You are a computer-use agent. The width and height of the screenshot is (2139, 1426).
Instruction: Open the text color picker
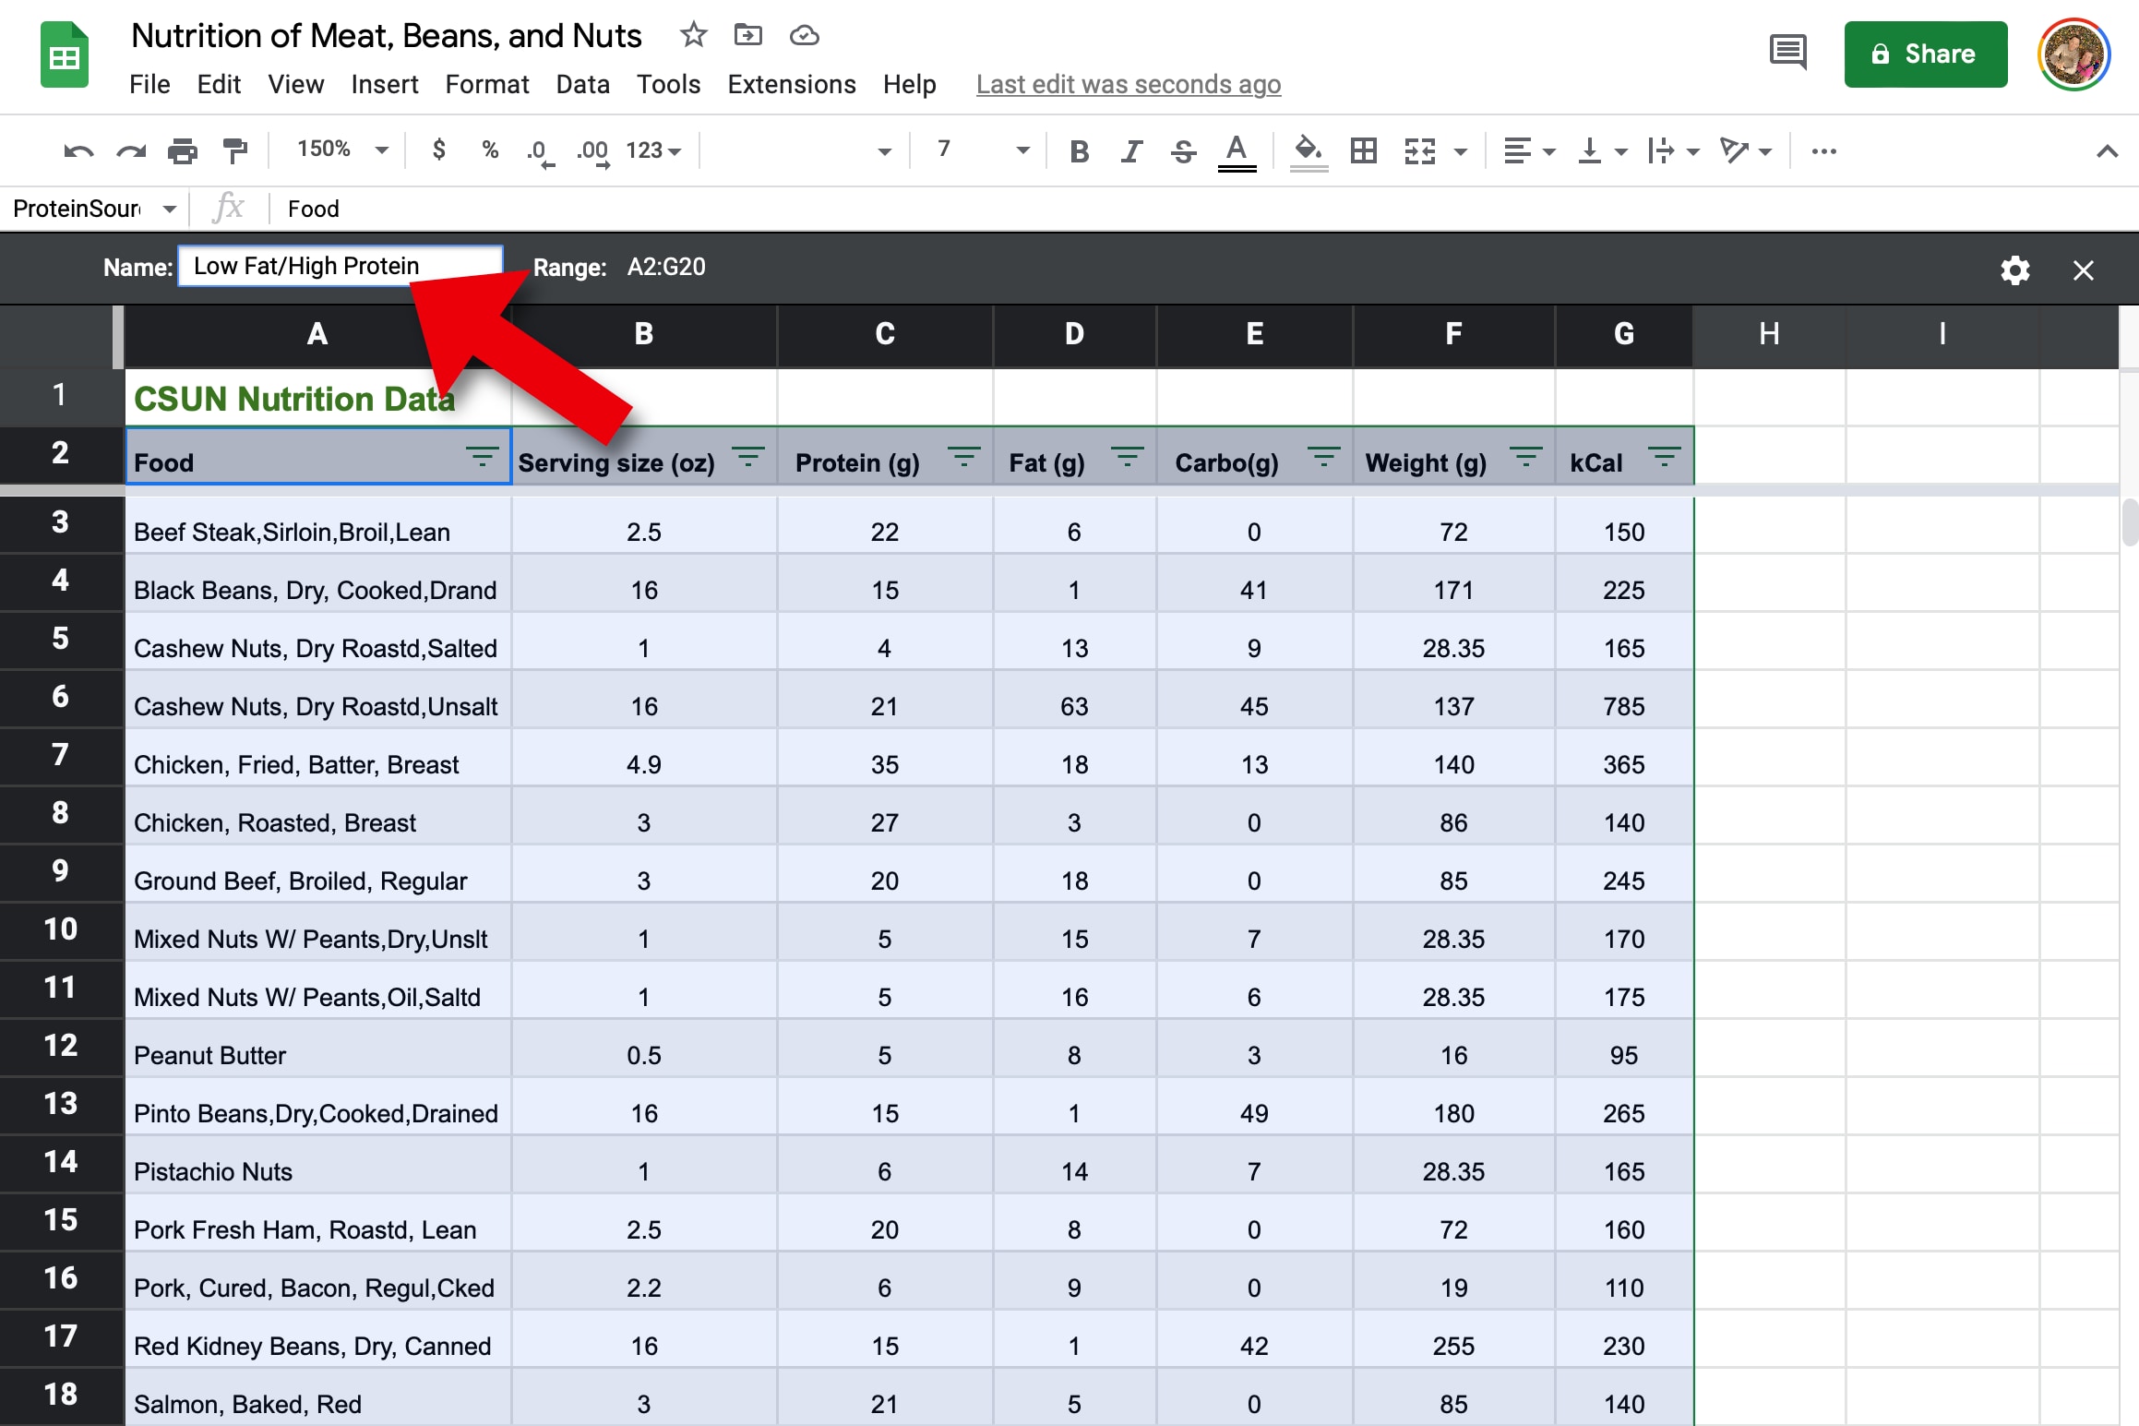(x=1237, y=152)
